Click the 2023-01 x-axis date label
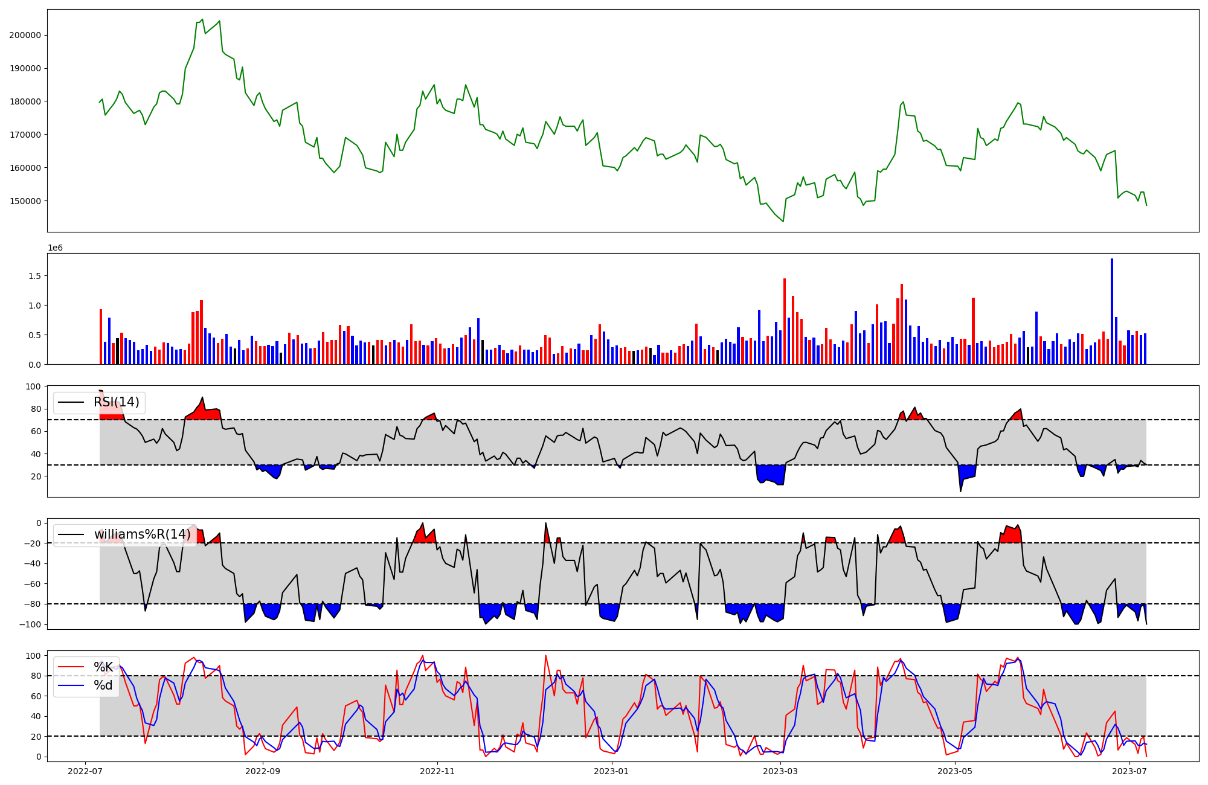The image size is (1208, 785). [x=612, y=771]
